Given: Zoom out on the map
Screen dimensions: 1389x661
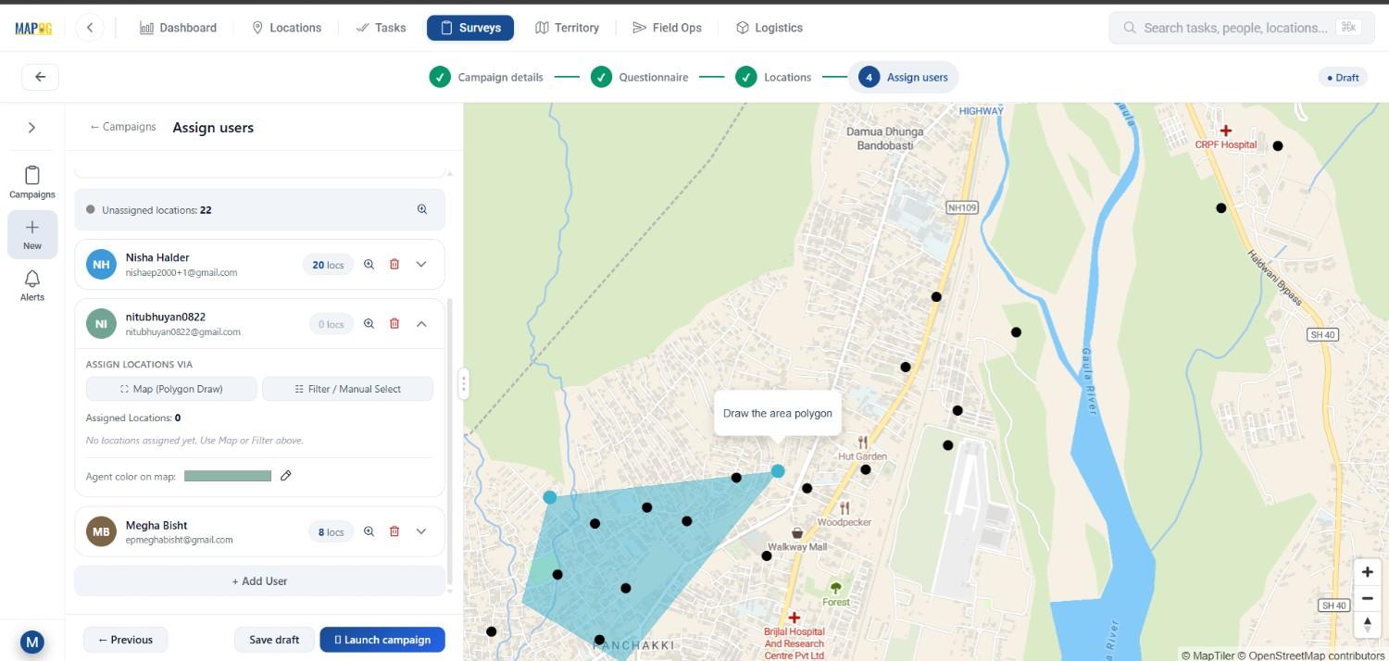Looking at the screenshot, I should pos(1367,598).
